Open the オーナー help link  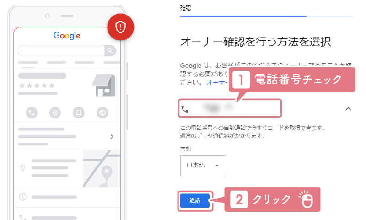[217, 83]
